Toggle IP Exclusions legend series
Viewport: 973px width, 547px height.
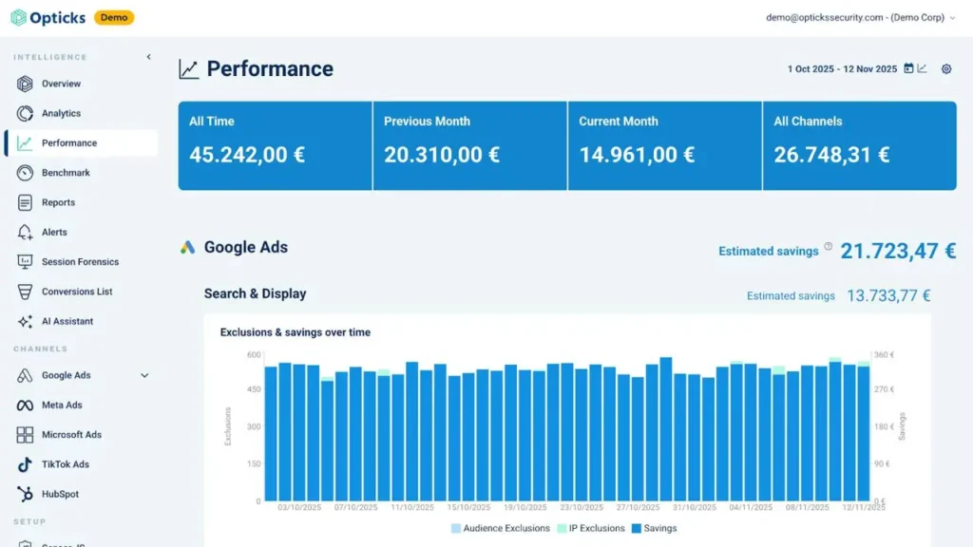click(x=591, y=528)
